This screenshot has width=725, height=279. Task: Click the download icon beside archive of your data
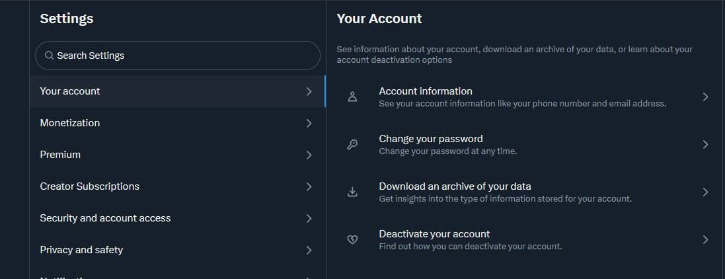352,192
